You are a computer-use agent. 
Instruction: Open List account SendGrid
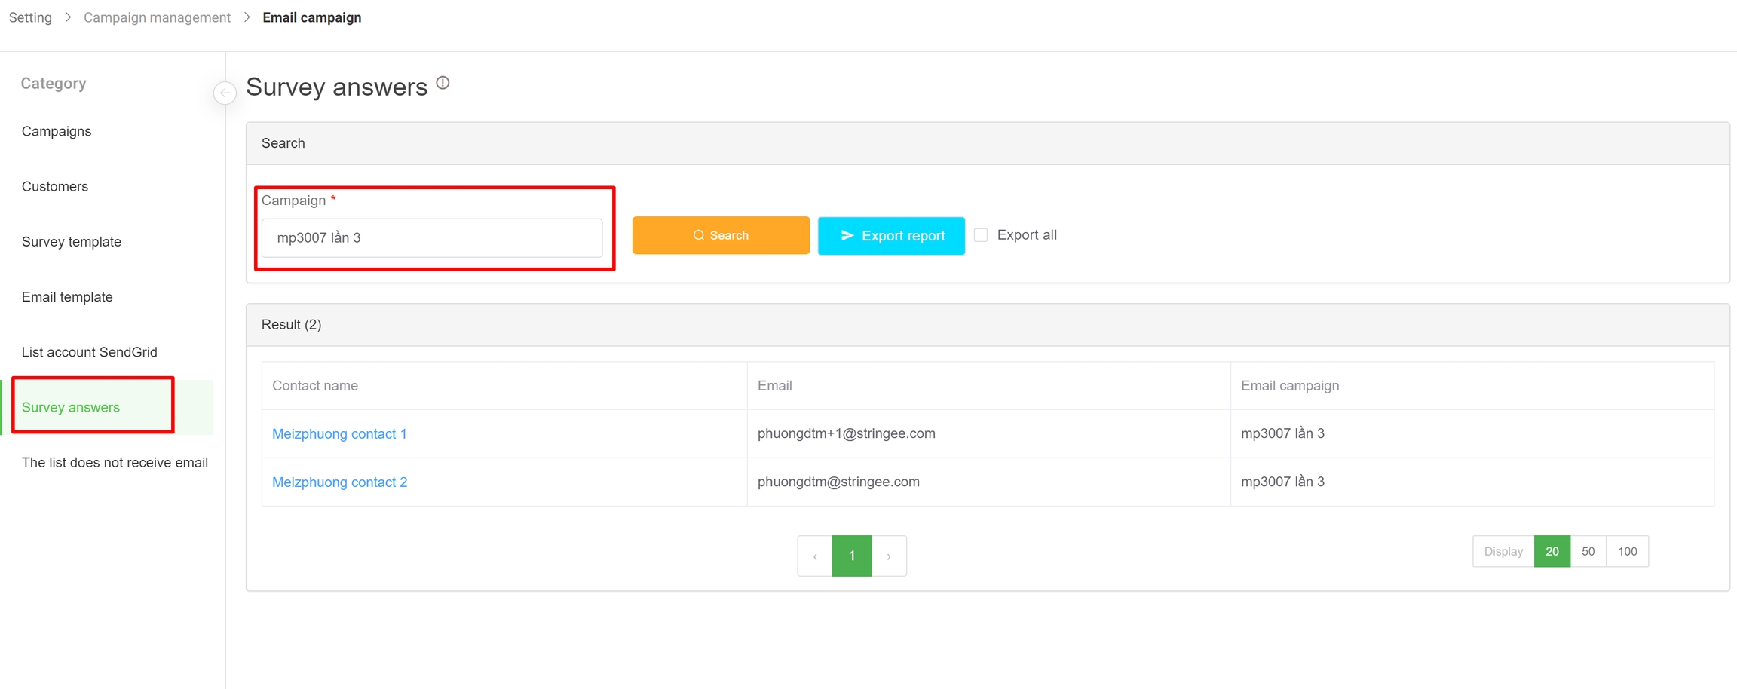point(90,352)
